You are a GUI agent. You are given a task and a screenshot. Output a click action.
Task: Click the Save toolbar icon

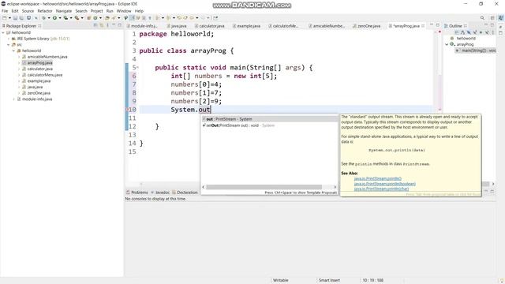click(15, 18)
